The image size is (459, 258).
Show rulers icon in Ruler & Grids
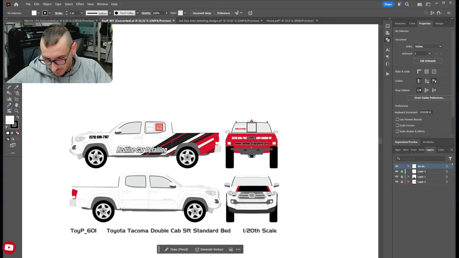[419, 72]
